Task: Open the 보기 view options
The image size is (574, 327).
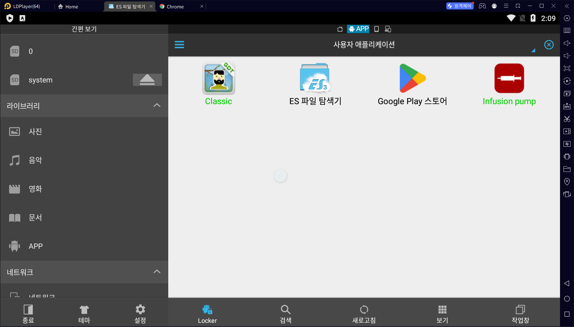Action: tap(442, 314)
